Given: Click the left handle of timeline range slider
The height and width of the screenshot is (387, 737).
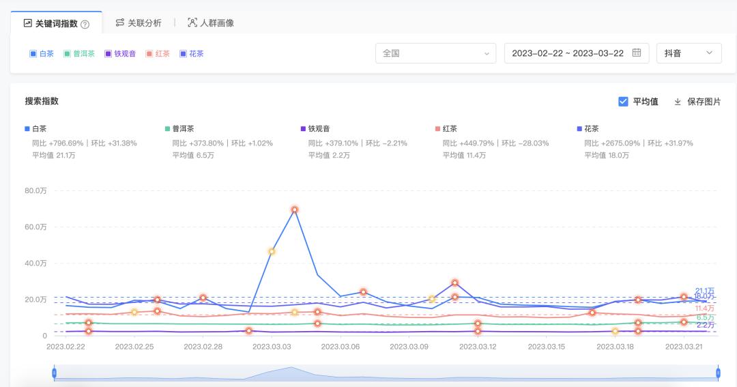Looking at the screenshot, I should (x=55, y=373).
